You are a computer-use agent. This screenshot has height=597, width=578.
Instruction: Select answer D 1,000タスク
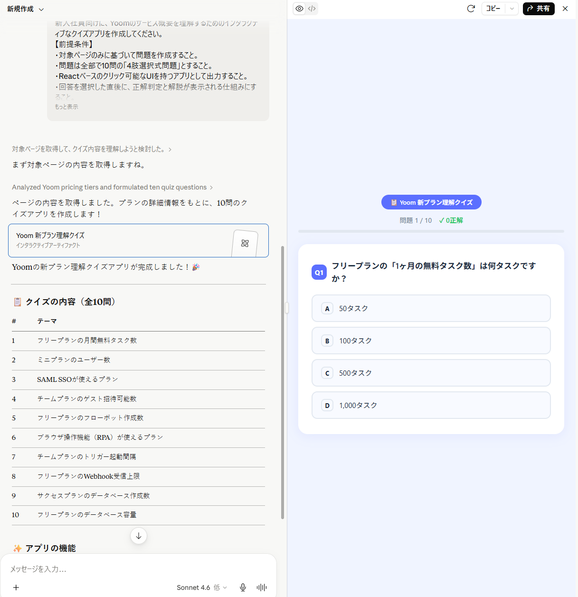(431, 405)
